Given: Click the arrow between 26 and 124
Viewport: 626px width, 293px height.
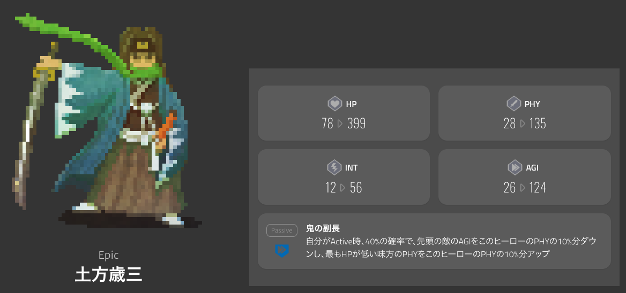Looking at the screenshot, I should coord(523,188).
